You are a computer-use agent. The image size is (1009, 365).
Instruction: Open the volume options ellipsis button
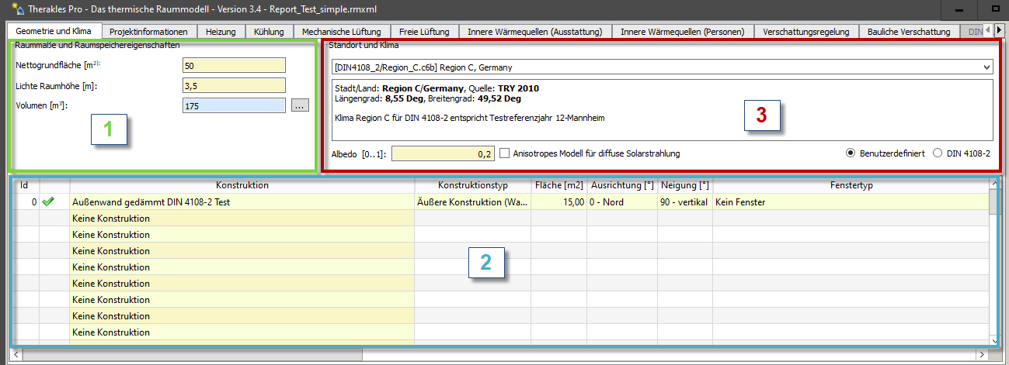[x=300, y=105]
